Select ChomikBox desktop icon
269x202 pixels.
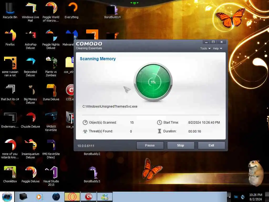pyautogui.click(x=10, y=174)
